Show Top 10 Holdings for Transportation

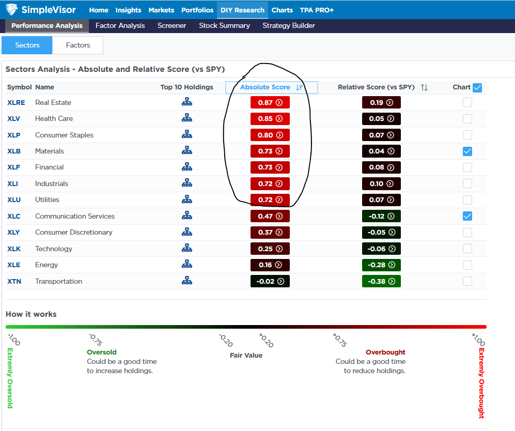[x=186, y=281]
